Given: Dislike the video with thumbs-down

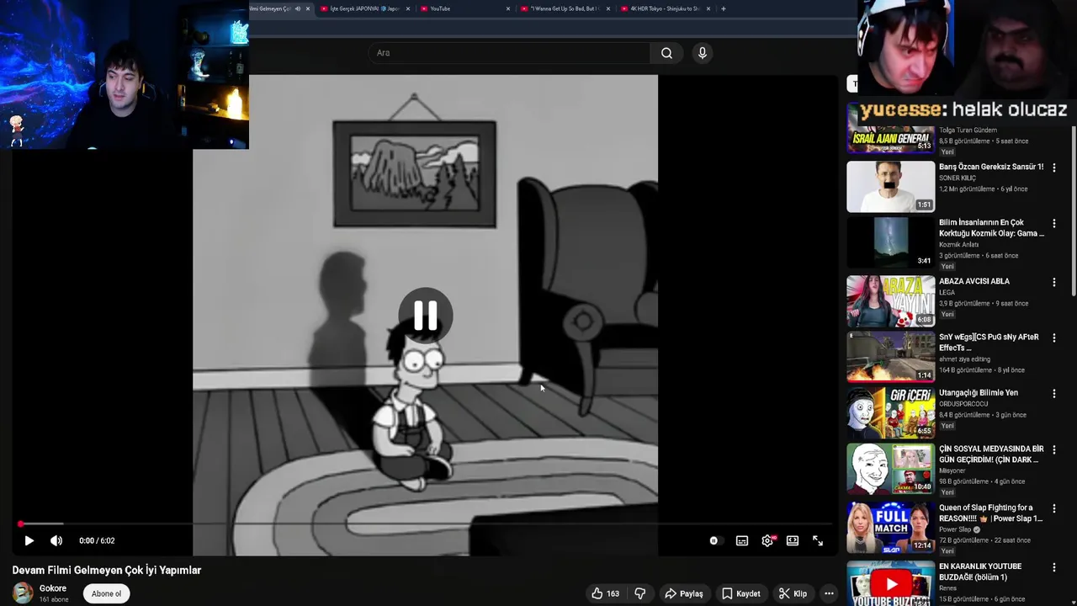Looking at the screenshot, I should 640,593.
